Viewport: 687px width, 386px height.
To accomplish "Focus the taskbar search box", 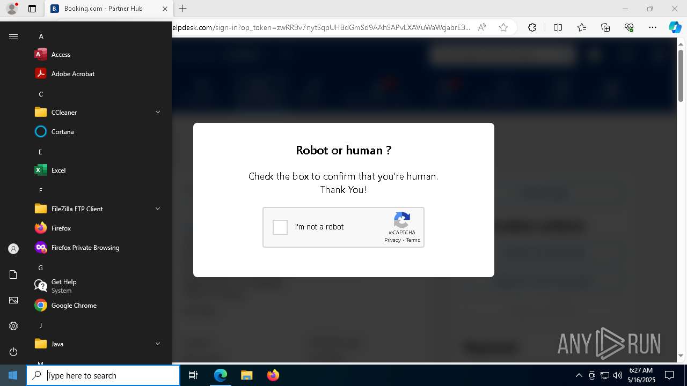I will pos(103,375).
